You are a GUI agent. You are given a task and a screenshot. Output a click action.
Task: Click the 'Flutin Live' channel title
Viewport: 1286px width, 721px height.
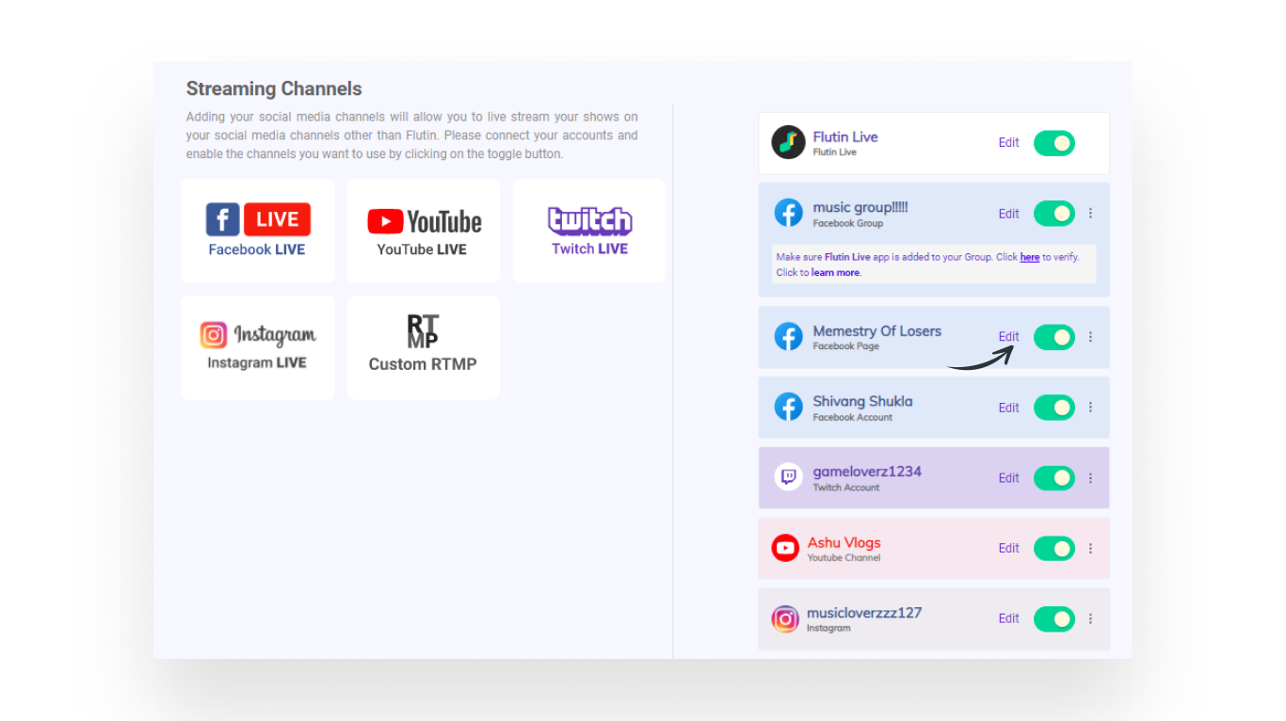click(845, 136)
